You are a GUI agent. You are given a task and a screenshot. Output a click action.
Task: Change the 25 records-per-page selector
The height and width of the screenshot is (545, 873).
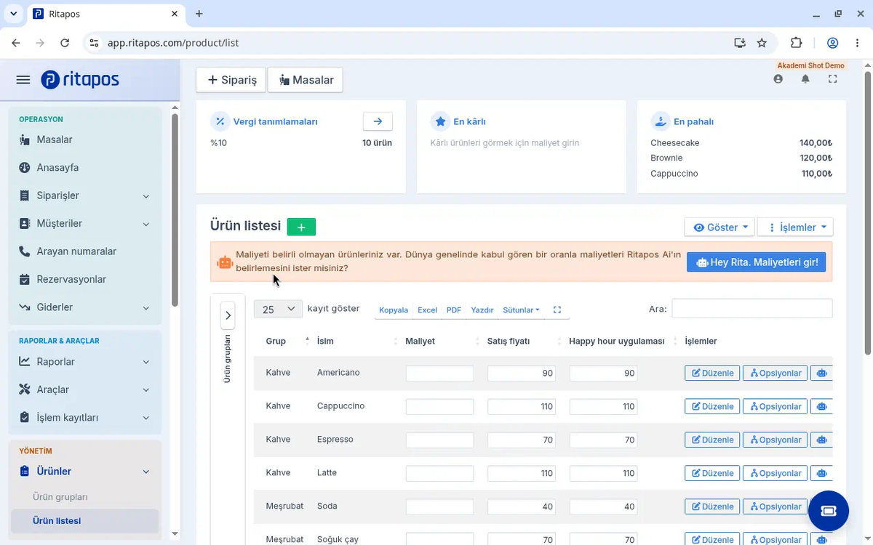[278, 309]
